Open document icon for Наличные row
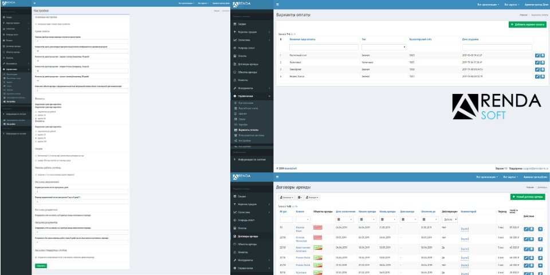550x275 pixels. (x=543, y=62)
